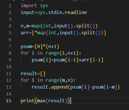The width and height of the screenshot is (129, 110).
Task: Click 'append' on line 13
Action: (x=59, y=87)
